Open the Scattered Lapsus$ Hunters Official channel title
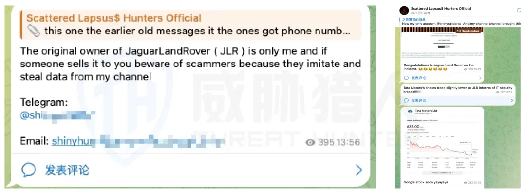Image resolution: width=526 pixels, height=194 pixels. click(x=441, y=8)
